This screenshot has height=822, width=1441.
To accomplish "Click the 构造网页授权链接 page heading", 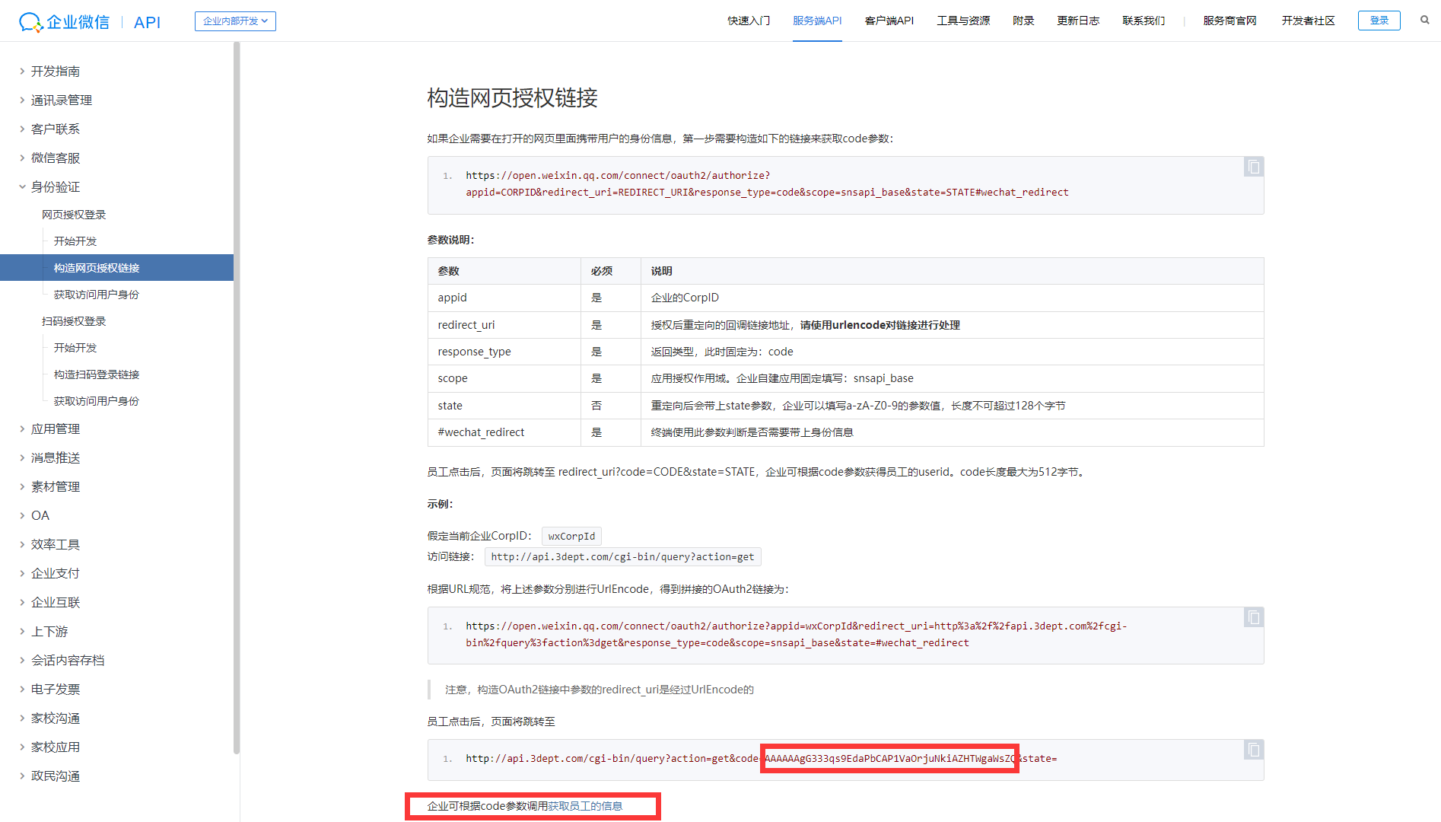I will (512, 97).
